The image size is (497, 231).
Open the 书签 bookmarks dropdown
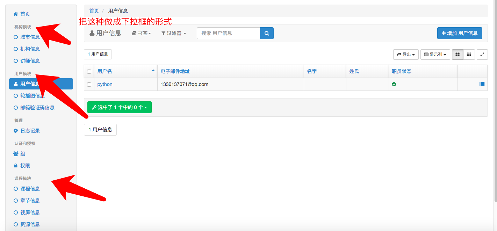click(141, 33)
